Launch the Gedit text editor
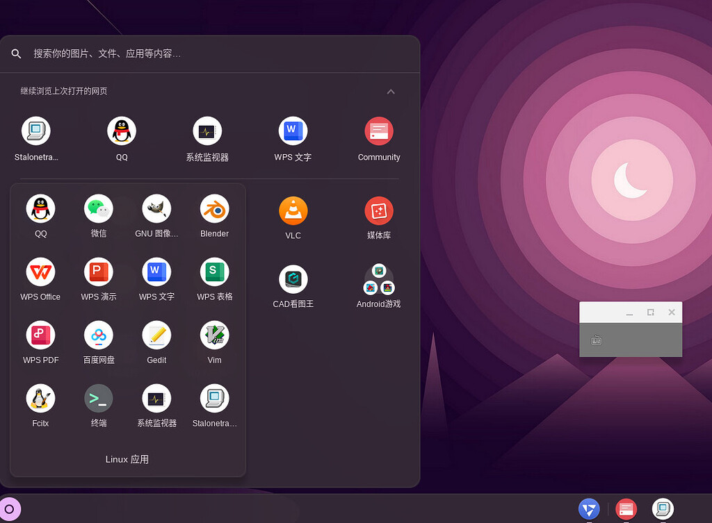The image size is (712, 523). (x=156, y=335)
